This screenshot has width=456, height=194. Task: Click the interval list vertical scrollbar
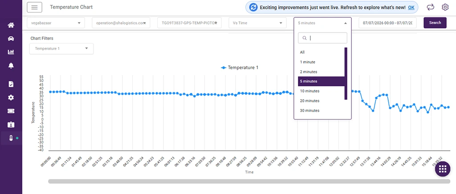click(346, 74)
